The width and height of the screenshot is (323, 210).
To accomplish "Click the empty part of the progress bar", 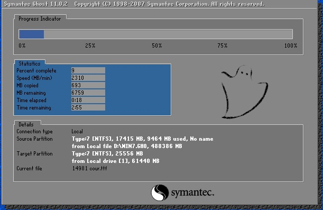I will coord(168,34).
